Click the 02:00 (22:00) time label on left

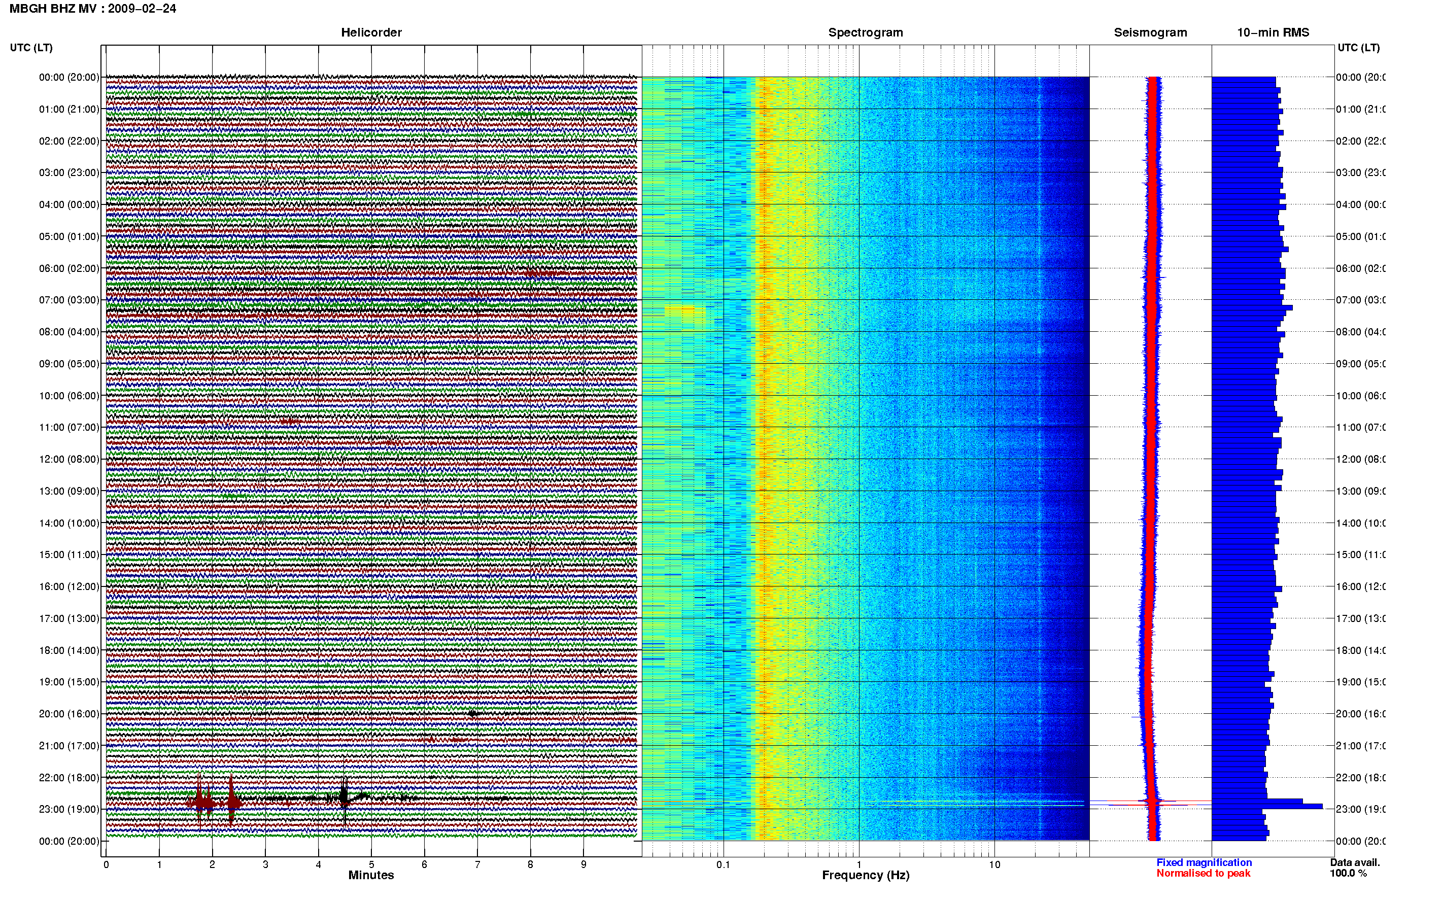(69, 141)
